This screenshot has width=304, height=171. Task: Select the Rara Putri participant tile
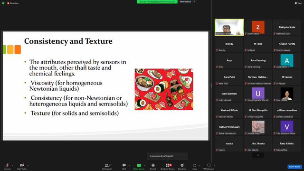click(229, 77)
